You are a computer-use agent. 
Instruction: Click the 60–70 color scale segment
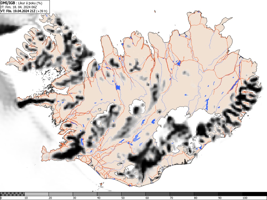(x=158, y=194)
